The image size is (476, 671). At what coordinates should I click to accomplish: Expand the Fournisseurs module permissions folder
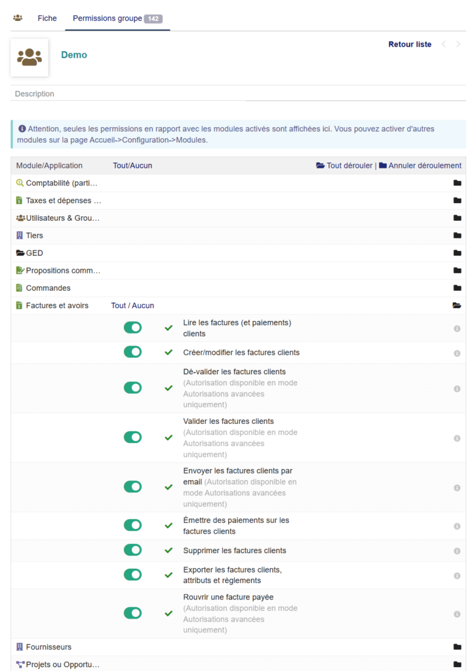click(x=457, y=647)
